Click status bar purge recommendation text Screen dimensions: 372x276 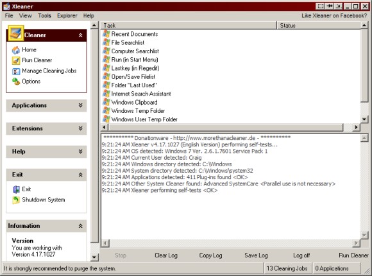pyautogui.click(x=60, y=269)
